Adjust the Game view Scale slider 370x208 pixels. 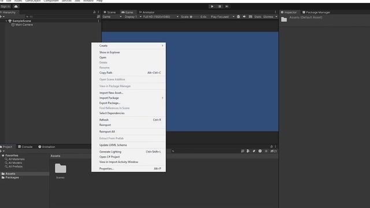pyautogui.click(x=195, y=17)
